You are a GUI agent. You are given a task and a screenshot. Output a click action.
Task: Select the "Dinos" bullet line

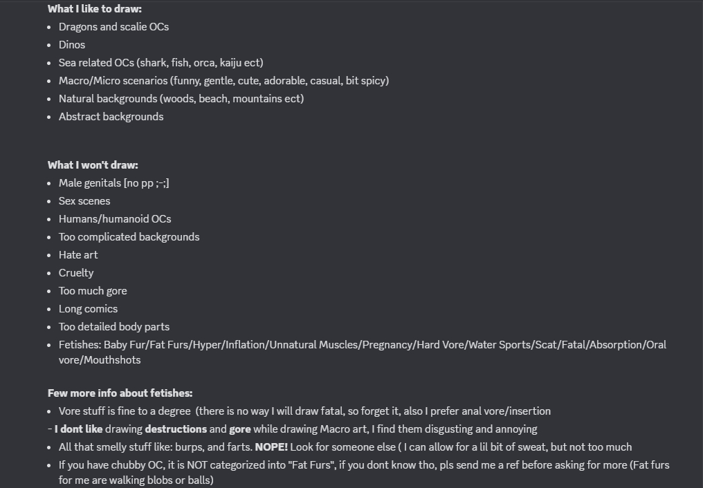[72, 45]
